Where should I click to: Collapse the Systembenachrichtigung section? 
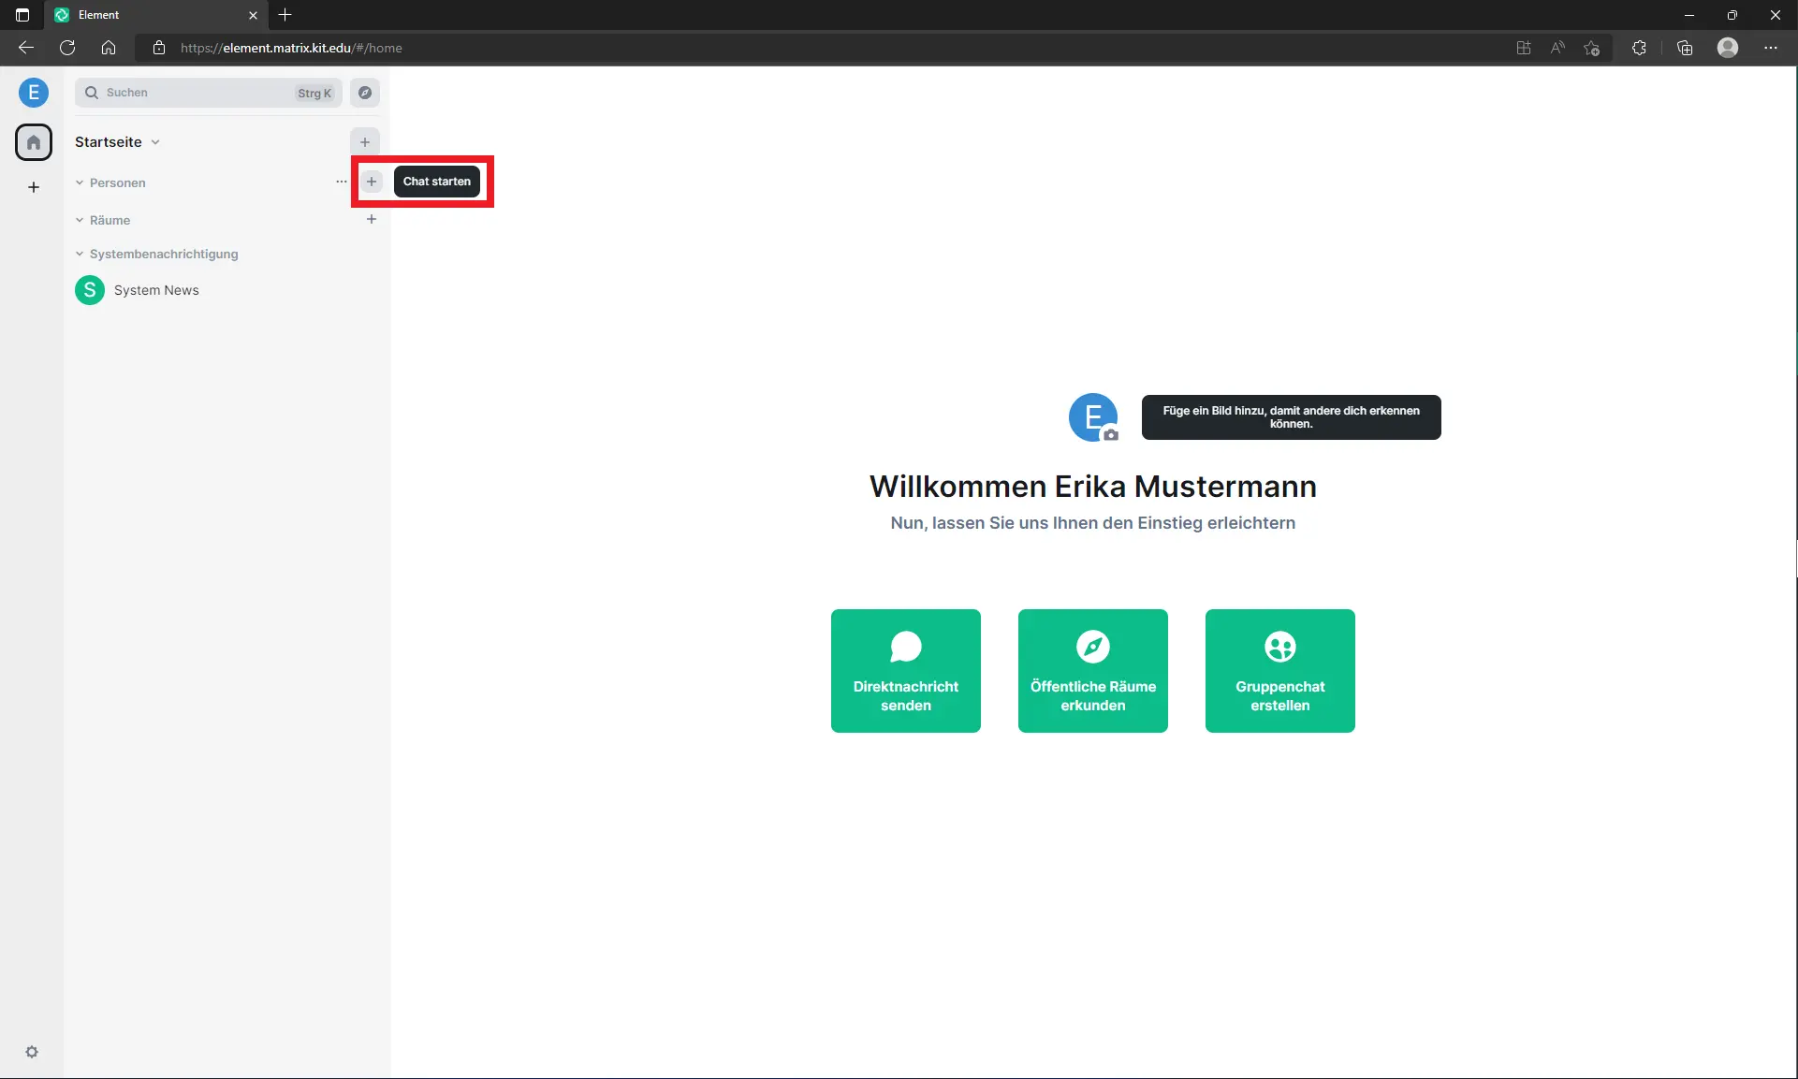tap(79, 254)
